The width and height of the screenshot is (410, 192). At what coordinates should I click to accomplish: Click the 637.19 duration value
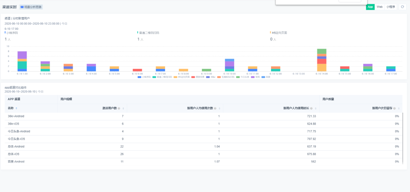(x=312, y=146)
